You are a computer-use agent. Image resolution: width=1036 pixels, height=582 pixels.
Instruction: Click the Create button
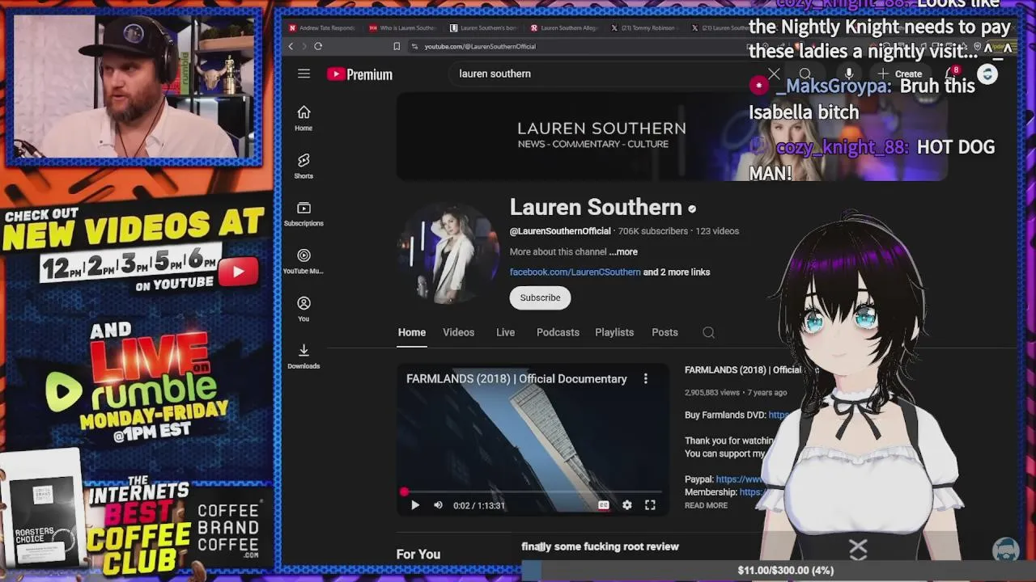[900, 74]
